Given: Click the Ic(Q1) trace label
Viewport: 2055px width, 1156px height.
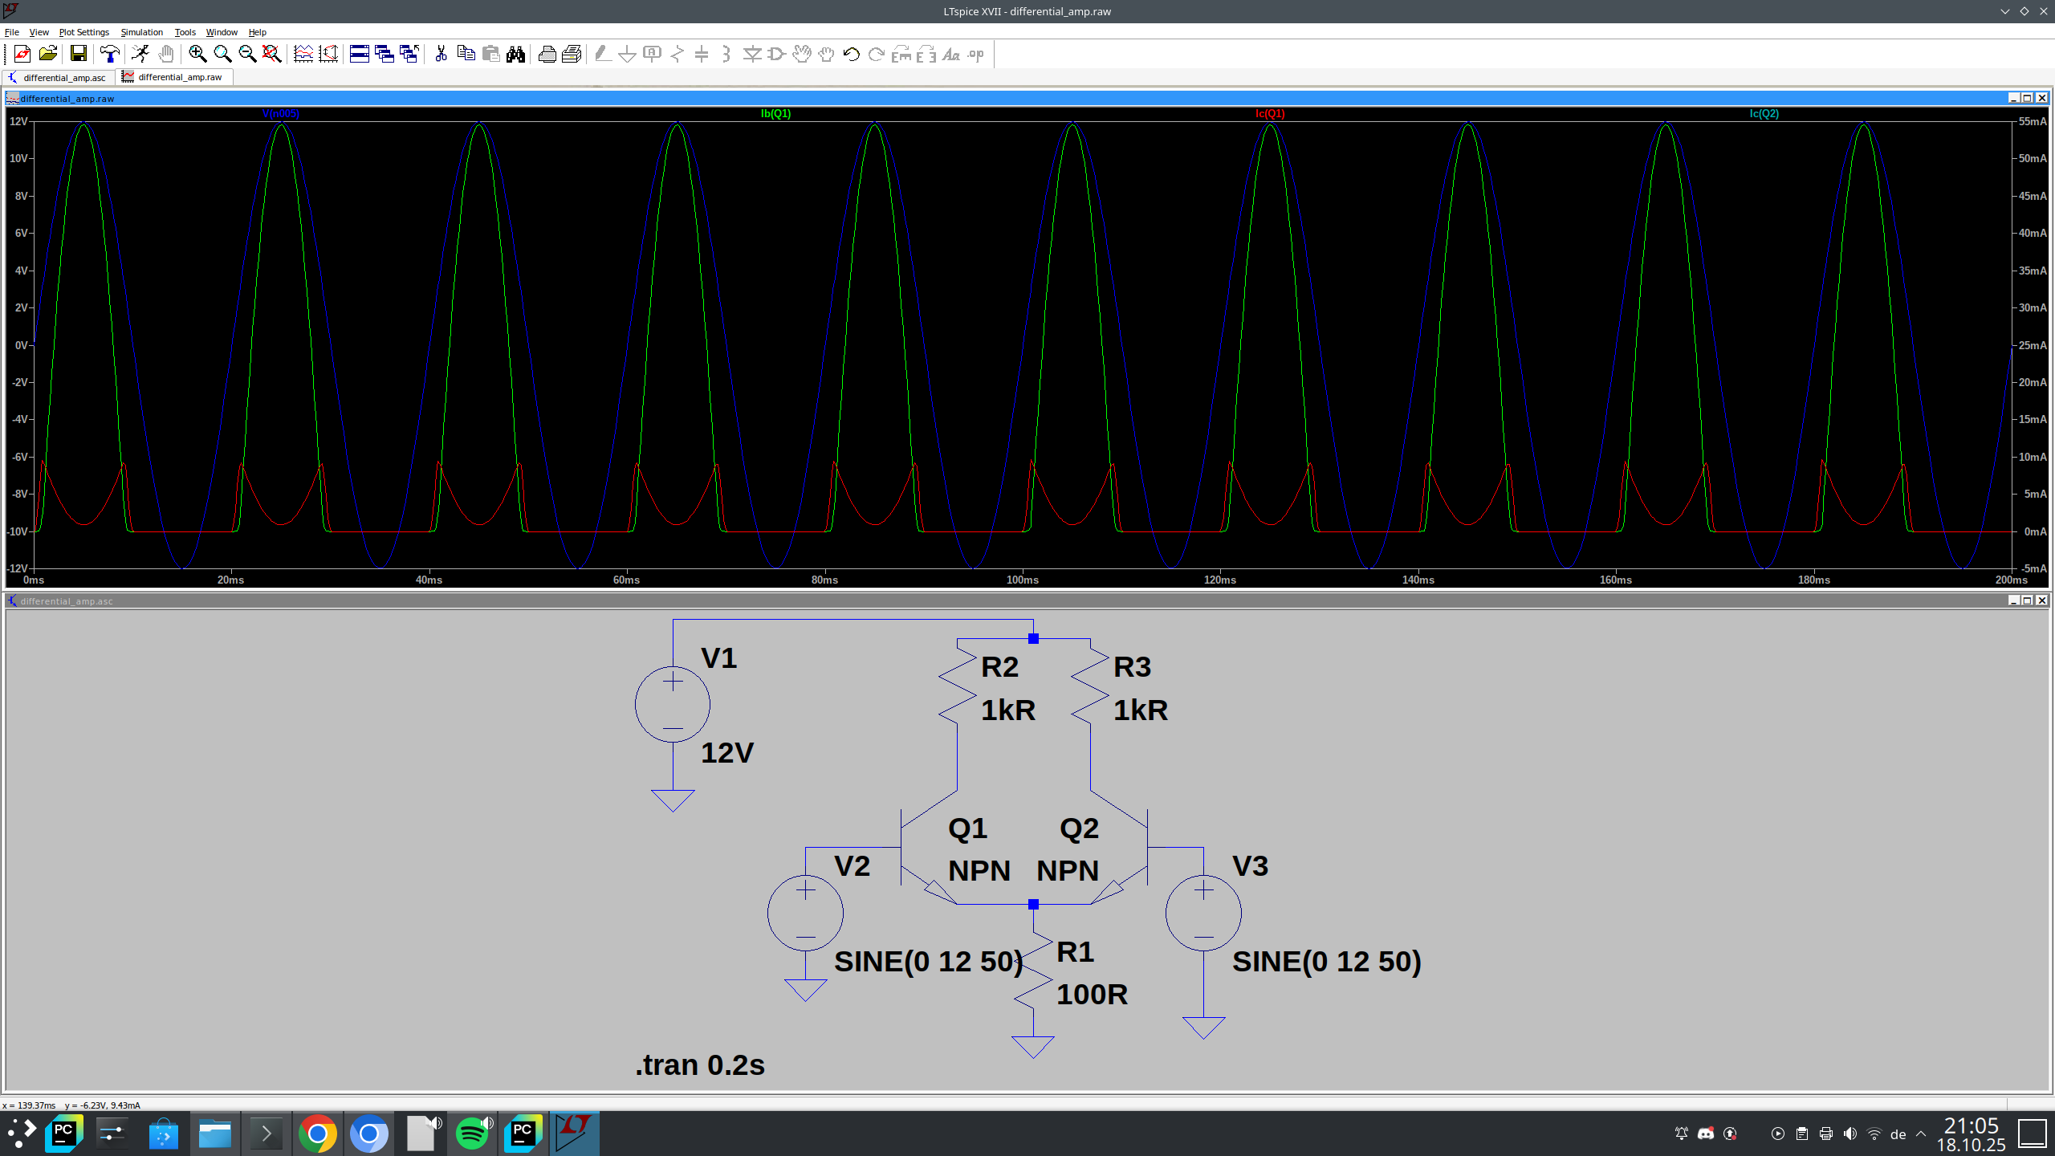Looking at the screenshot, I should 1269,113.
